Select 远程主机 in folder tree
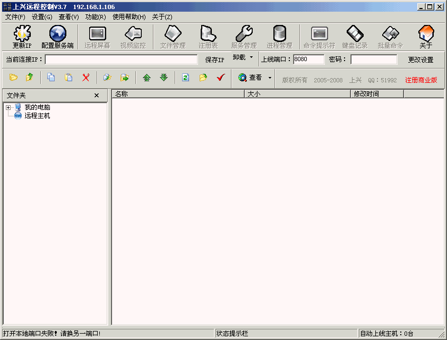447x340 pixels. pyautogui.click(x=37, y=116)
